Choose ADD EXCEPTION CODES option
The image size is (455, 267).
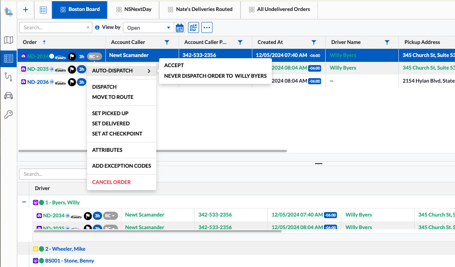(x=122, y=166)
